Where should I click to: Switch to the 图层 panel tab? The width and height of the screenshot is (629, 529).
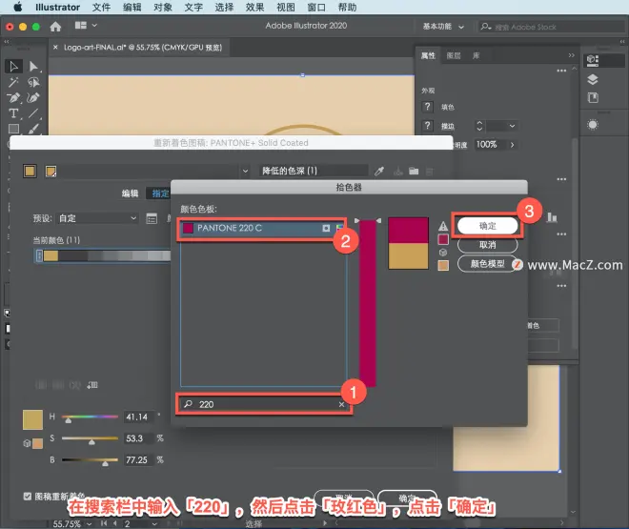[x=454, y=55]
